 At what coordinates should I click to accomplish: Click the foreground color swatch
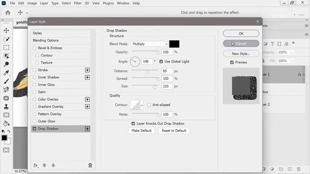pyautogui.click(x=4, y=138)
